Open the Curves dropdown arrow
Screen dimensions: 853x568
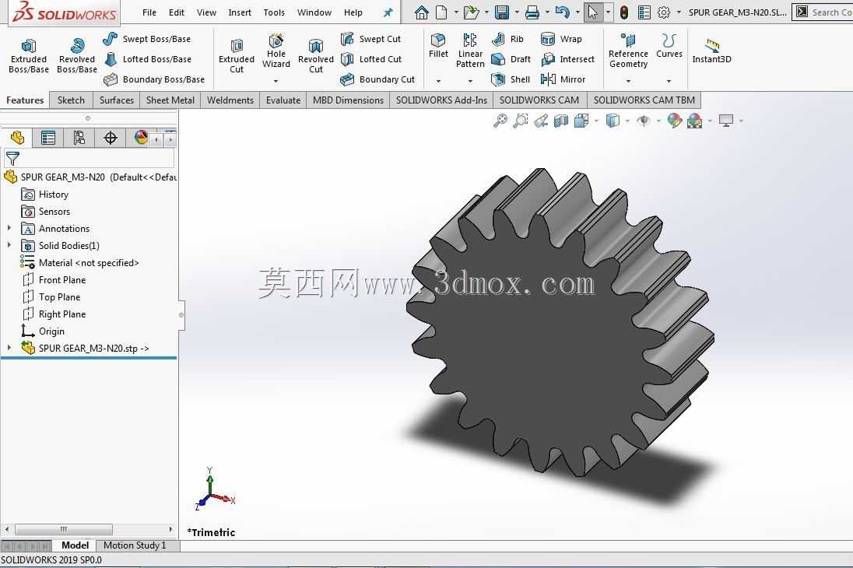tap(669, 81)
